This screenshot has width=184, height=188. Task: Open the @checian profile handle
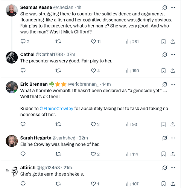pyautogui.click(x=63, y=8)
